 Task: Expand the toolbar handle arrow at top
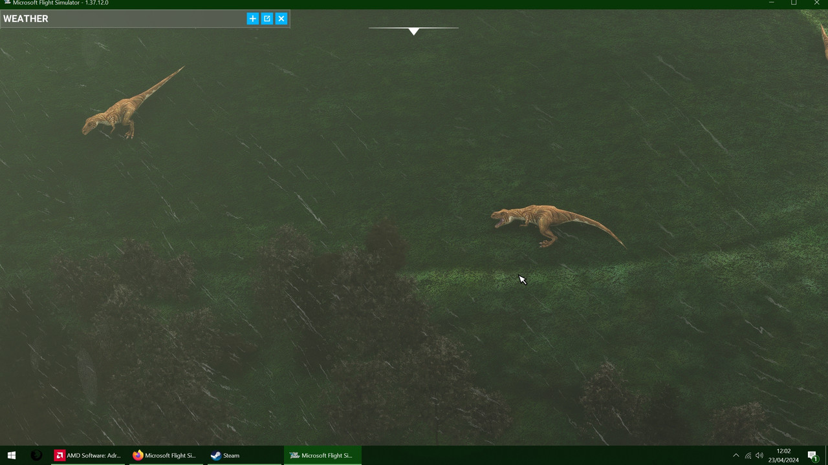(x=414, y=31)
